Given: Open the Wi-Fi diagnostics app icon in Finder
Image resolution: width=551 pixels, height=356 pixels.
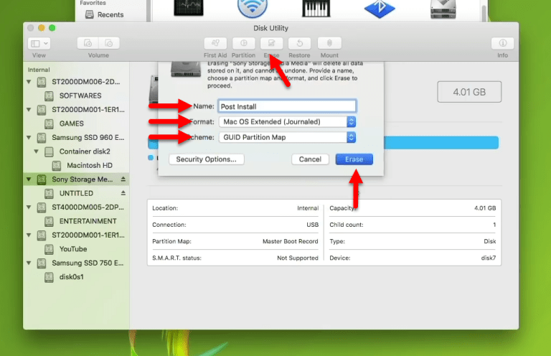Looking at the screenshot, I should click(252, 9).
